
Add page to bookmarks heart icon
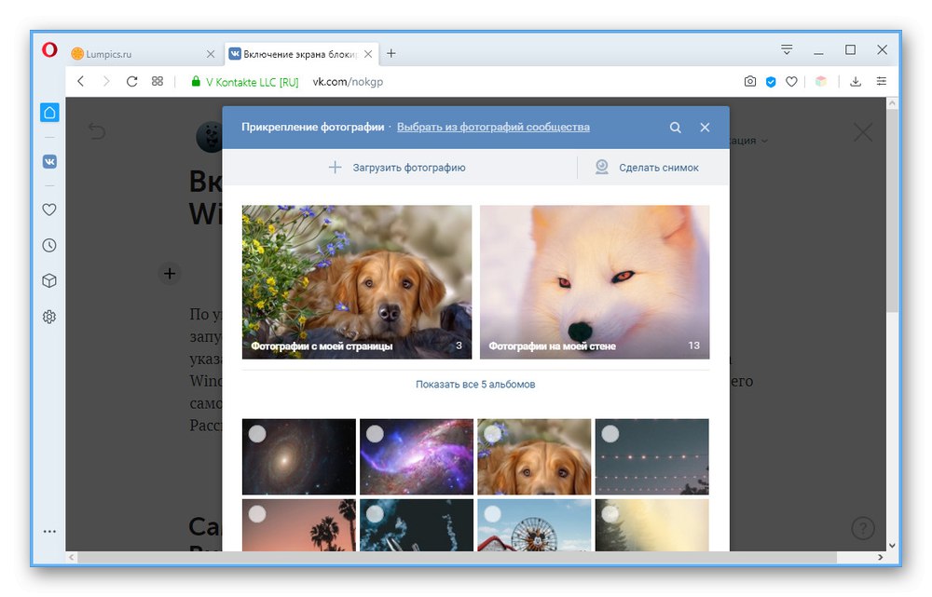point(791,81)
